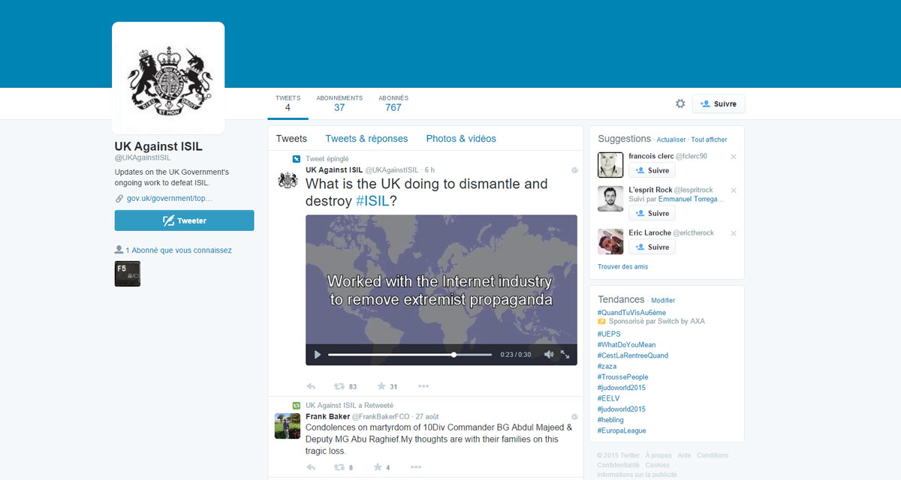Open Frank Baker's avatar image
The image size is (901, 480).
(288, 426)
